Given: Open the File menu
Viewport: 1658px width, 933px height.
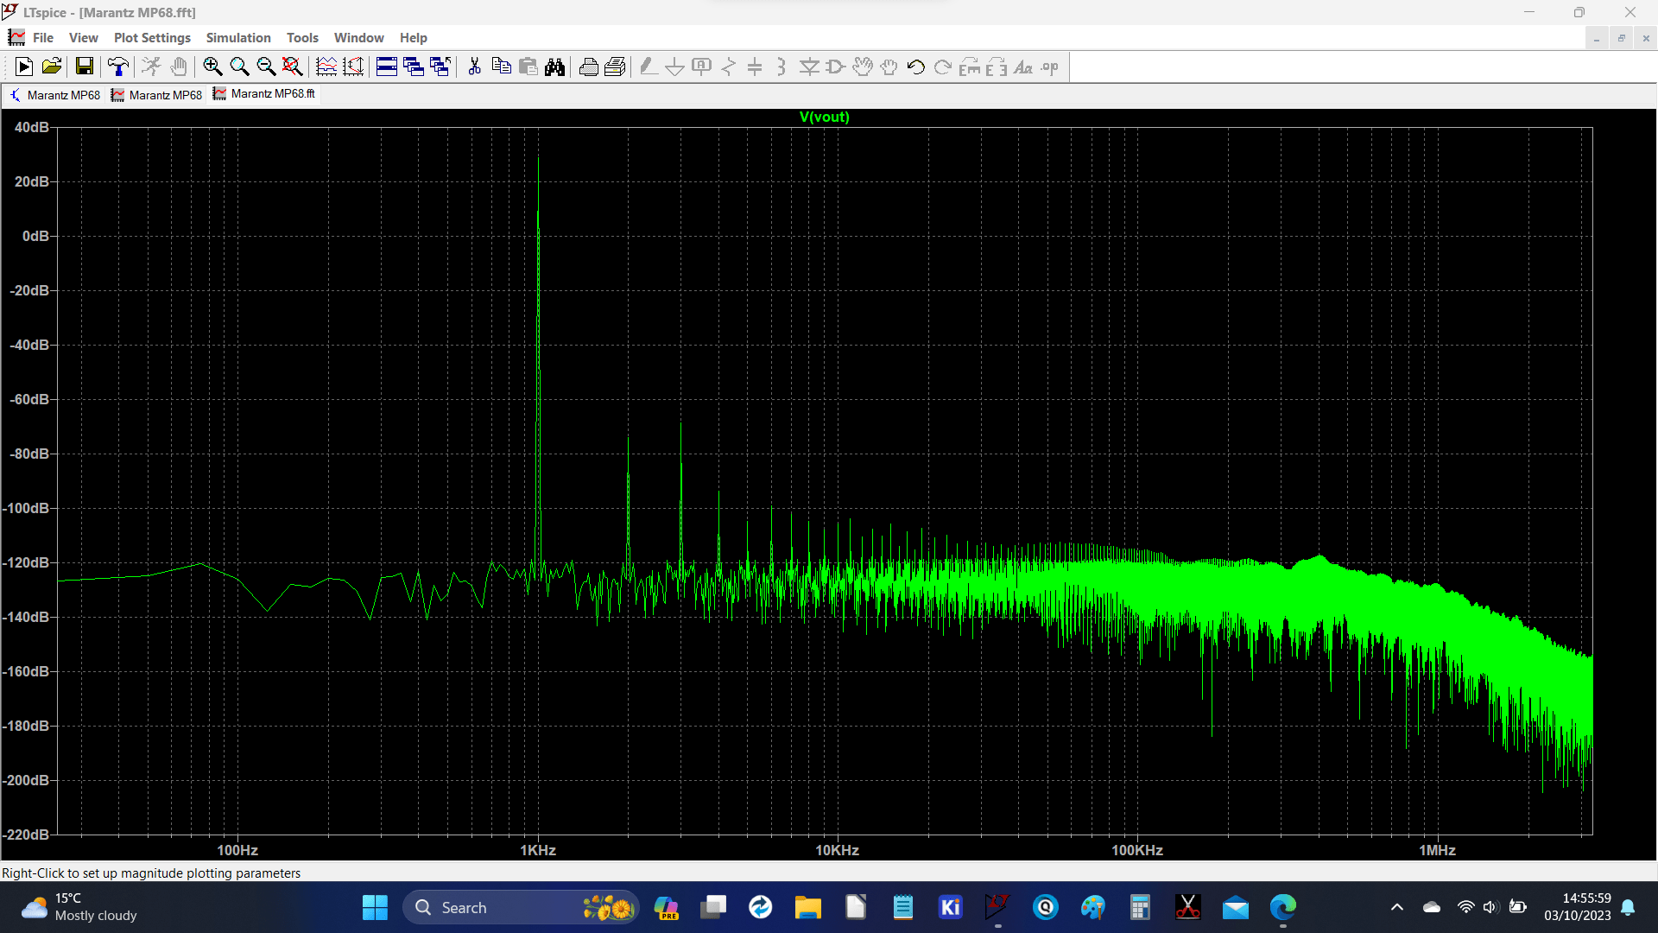Looking at the screenshot, I should pos(43,38).
